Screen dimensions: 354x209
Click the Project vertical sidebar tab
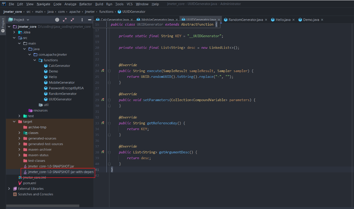coord(3,25)
